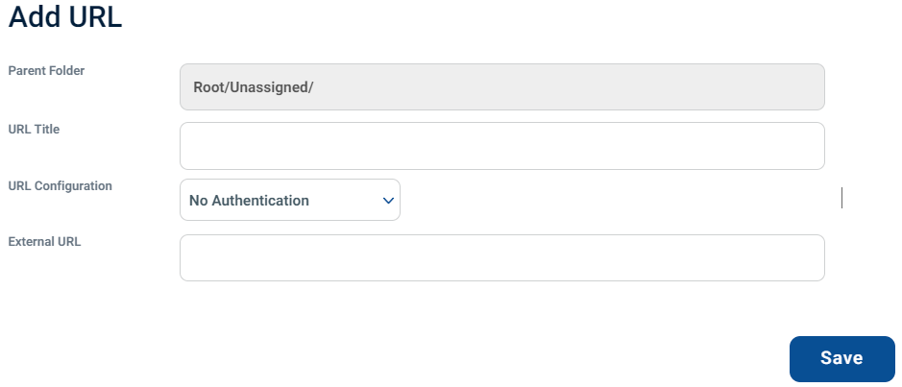Viewport: 902px width, 387px height.
Task: Click the word Save on the blue button
Action: [x=841, y=357]
